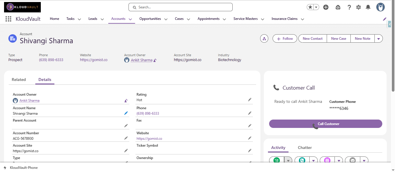Screen dimensions: 395x172
Task: Edit the Account Number field pencil
Action: 126,138
